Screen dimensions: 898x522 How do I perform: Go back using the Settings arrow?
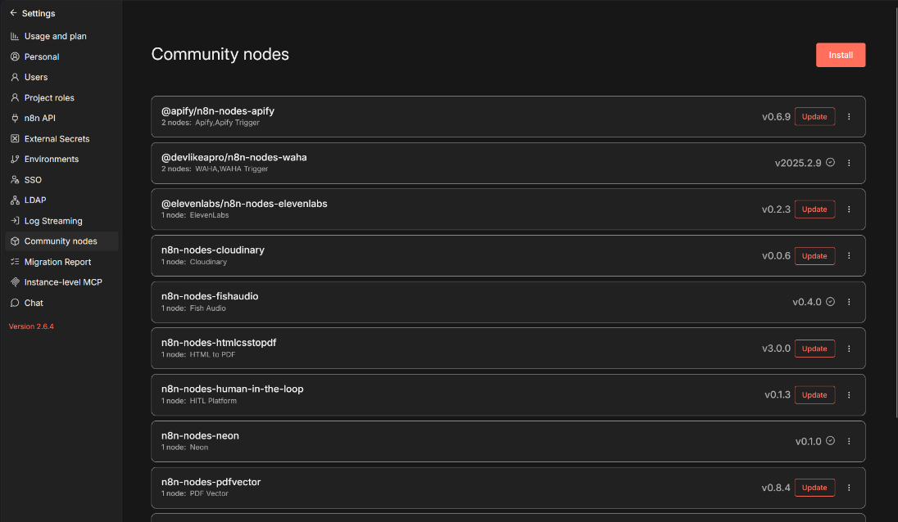13,12
